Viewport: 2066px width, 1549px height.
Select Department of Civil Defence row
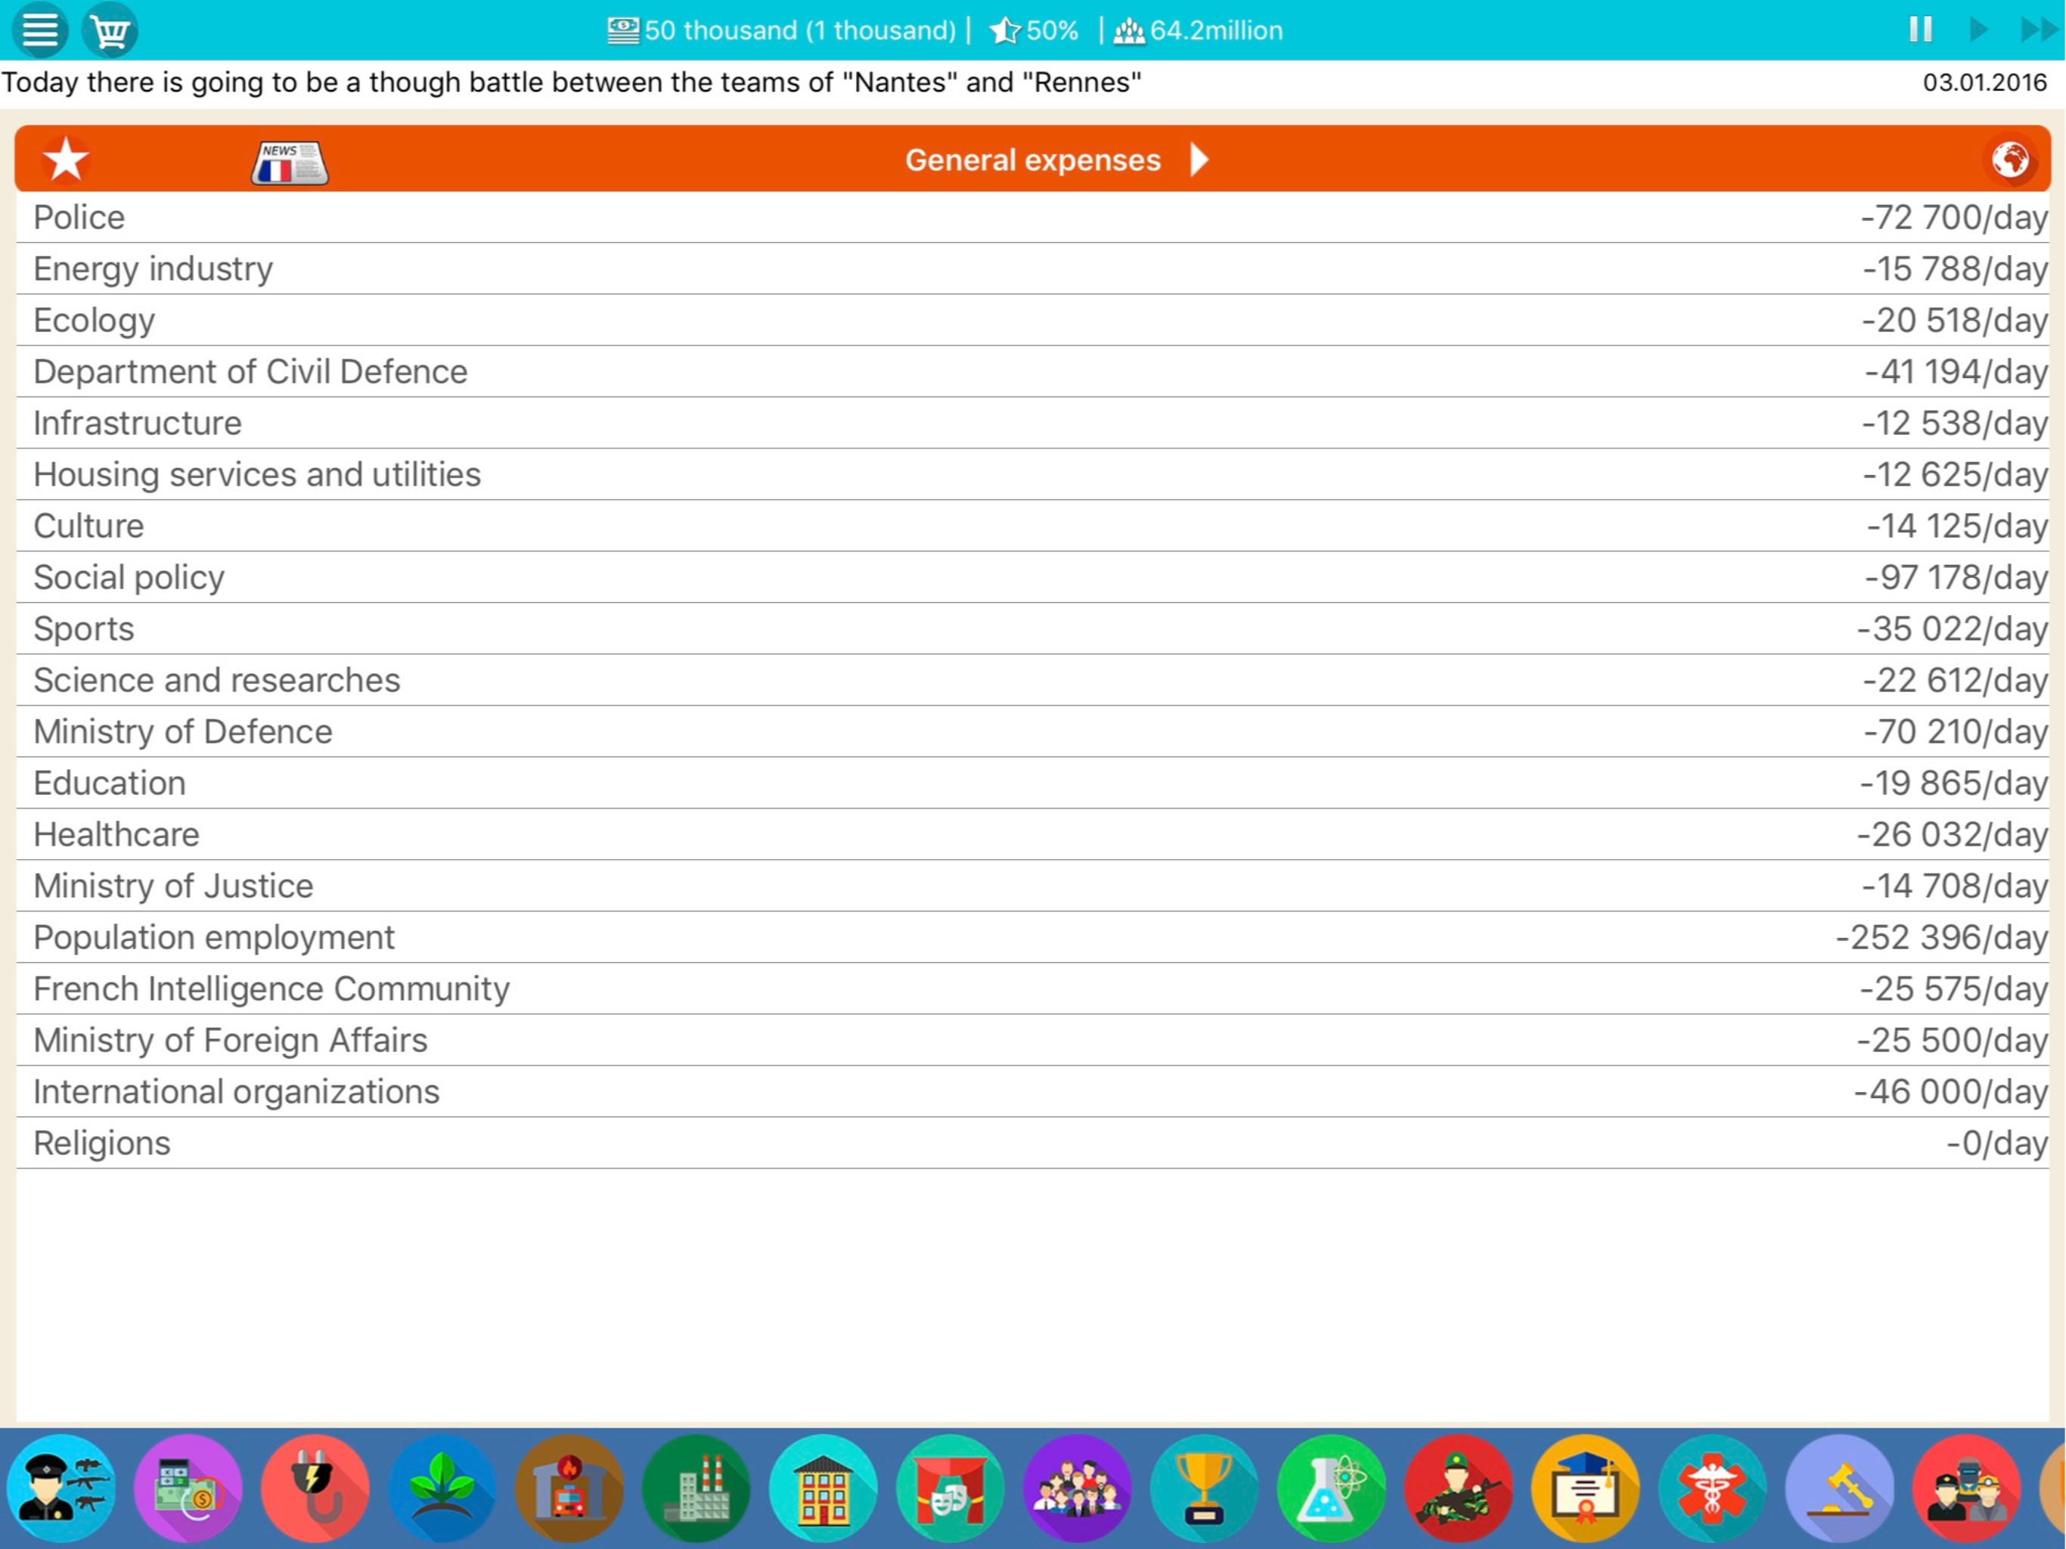coord(1033,372)
